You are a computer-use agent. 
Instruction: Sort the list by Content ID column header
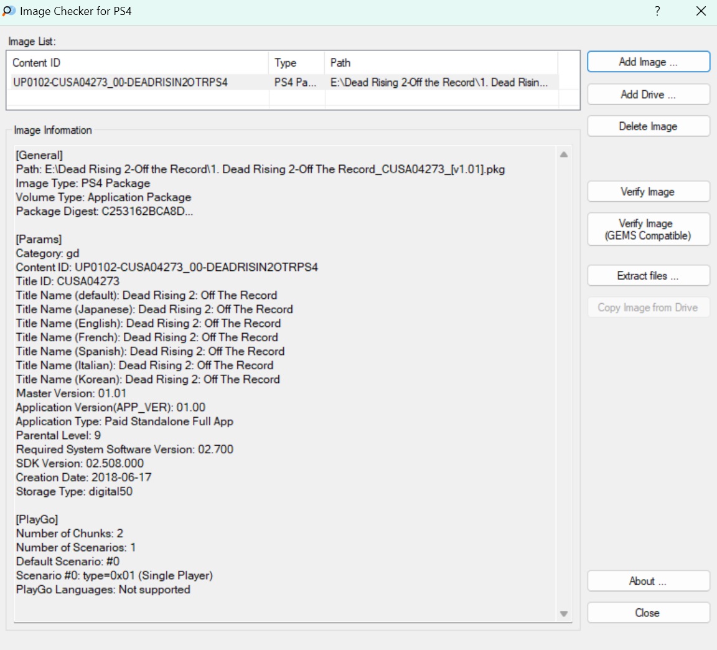tap(138, 63)
